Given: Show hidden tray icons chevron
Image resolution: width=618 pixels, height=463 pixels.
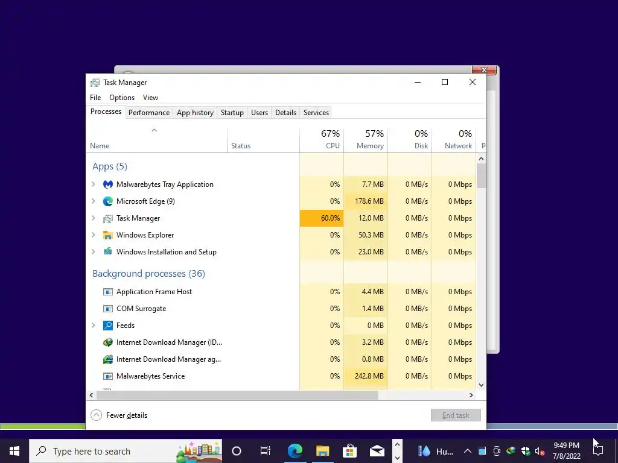Looking at the screenshot, I should coord(468,451).
